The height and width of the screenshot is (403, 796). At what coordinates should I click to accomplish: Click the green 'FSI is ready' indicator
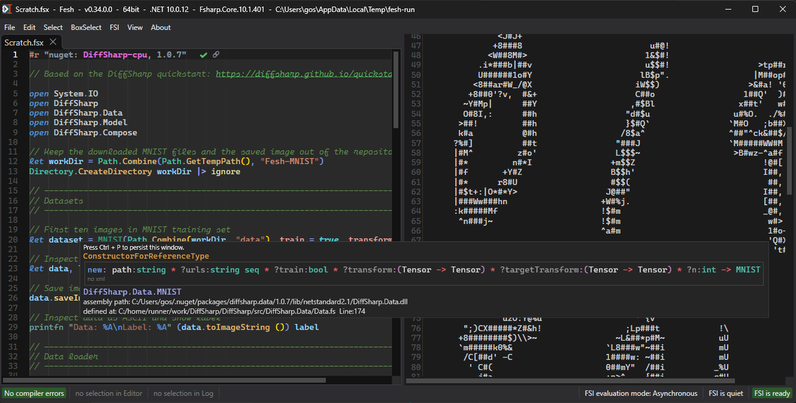(x=773, y=393)
